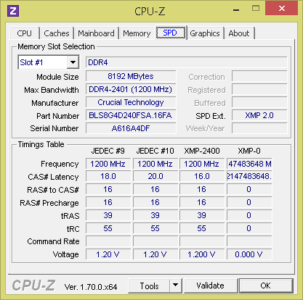The height and width of the screenshot is (300, 303).
Task: Click the Crucial Technology manufacturer value
Action: [x=131, y=102]
